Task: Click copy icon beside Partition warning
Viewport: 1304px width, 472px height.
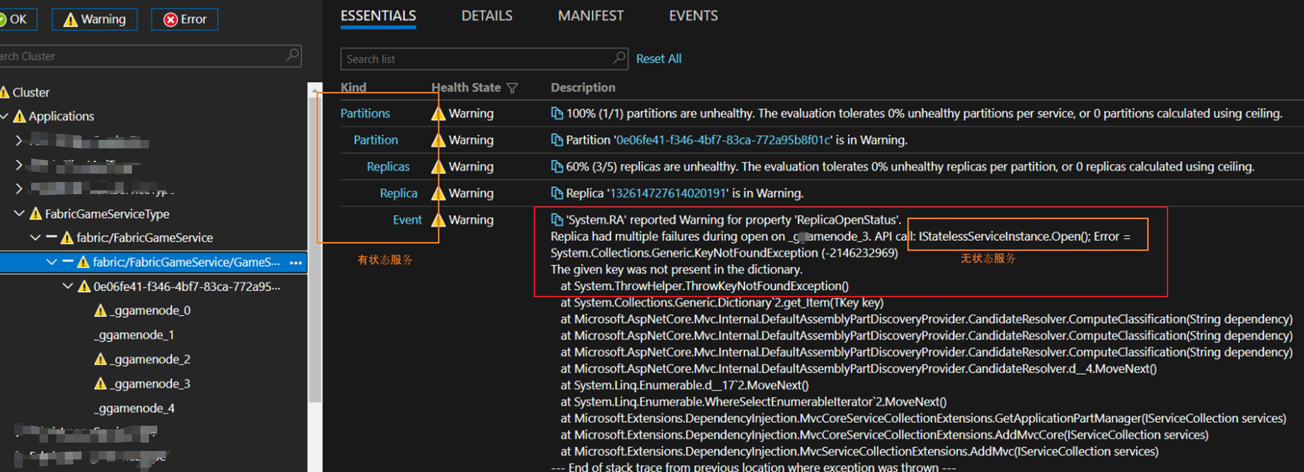Action: point(557,140)
